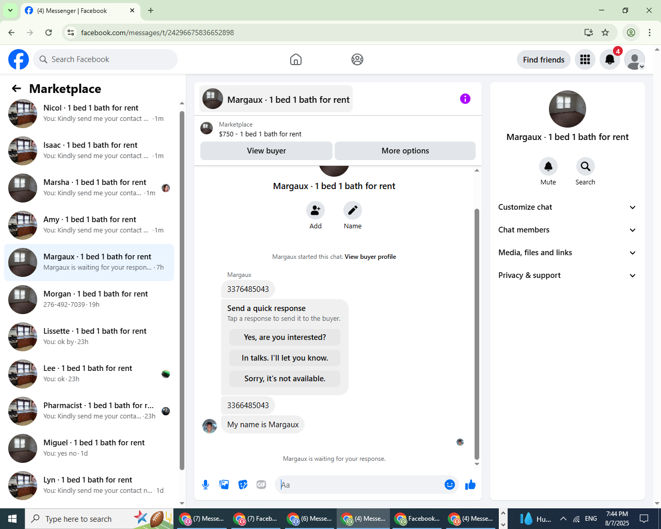This screenshot has width=661, height=529.
Task: Open the Isaac 1 bed 1 bath conversation
Action: [x=89, y=151]
